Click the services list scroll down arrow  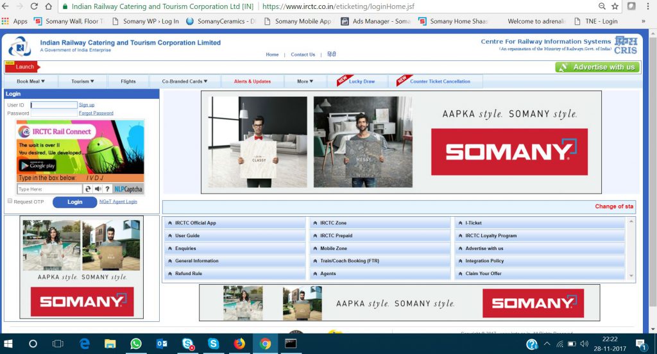coord(631,276)
